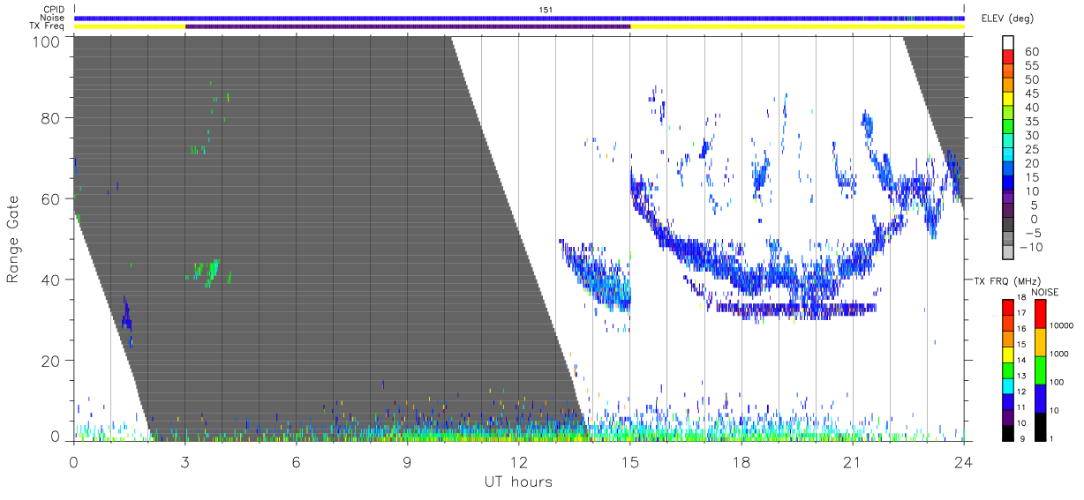Click y-axis tick label '20' on Range Gate axis
The width and height of the screenshot is (1084, 500).
(51, 361)
